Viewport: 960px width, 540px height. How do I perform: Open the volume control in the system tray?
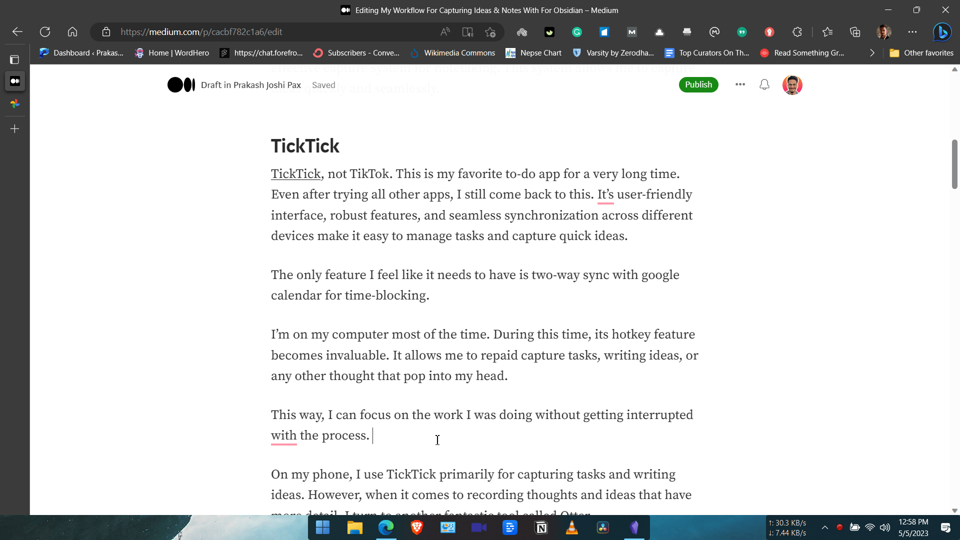coord(885,527)
